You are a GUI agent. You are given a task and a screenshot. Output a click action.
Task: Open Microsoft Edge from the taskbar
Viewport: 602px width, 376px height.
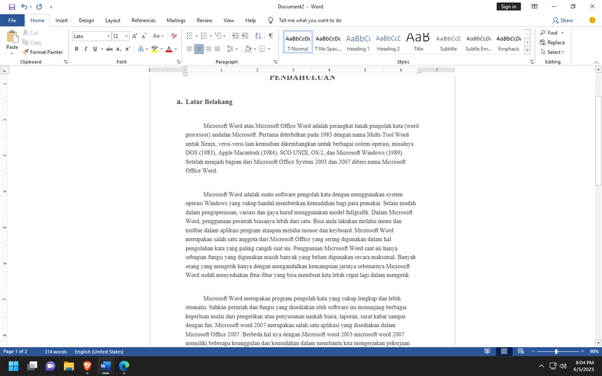tap(124, 366)
